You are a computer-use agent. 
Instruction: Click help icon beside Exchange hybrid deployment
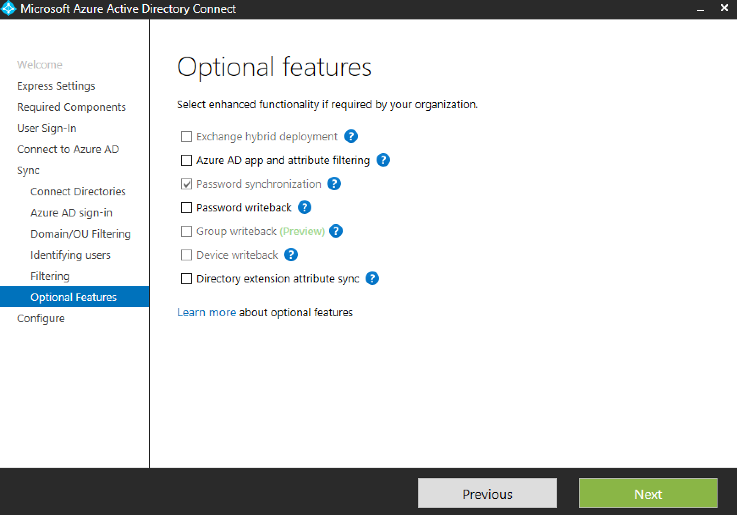(351, 137)
